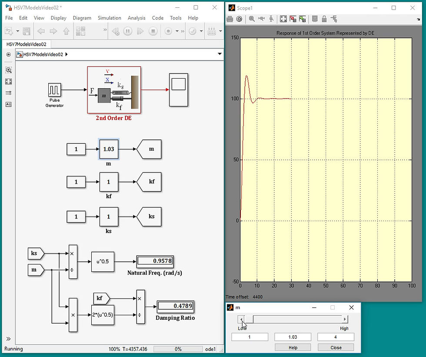This screenshot has width=426, height=357.
Task: Restore saved axes settings in Scope1
Action: (303, 19)
